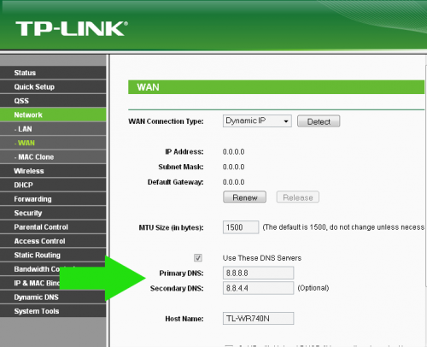Select the Network menu section
427x347 pixels.
click(x=53, y=115)
